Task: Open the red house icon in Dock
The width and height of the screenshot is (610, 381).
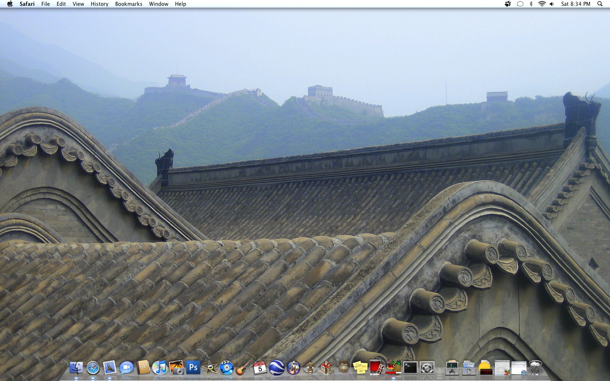Action: pyautogui.click(x=326, y=368)
